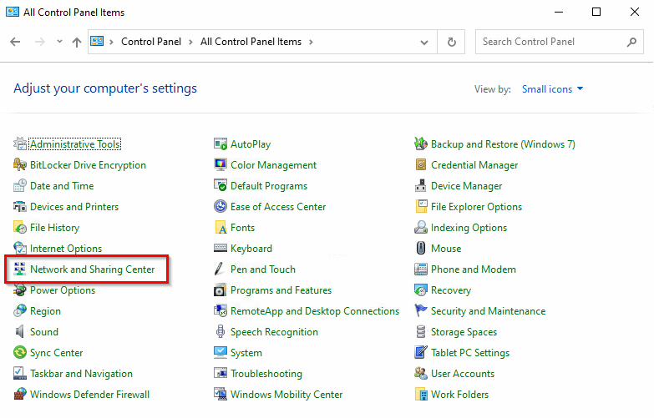Open Storage Spaces
The height and width of the screenshot is (418, 654).
click(x=464, y=332)
